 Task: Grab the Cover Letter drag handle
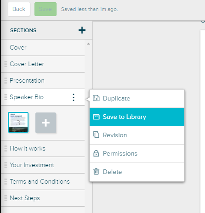[6, 64]
